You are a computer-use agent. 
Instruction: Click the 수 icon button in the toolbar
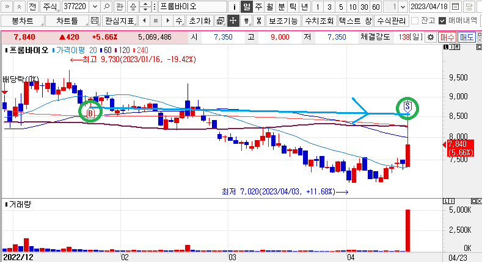[x=179, y=21]
